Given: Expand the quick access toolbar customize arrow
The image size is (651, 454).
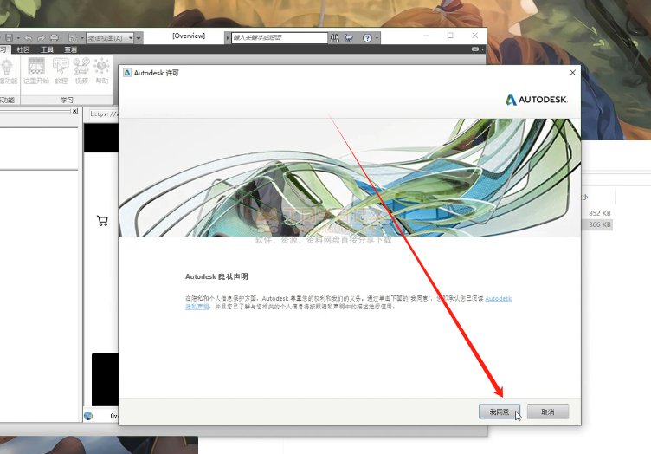Looking at the screenshot, I should (x=139, y=38).
